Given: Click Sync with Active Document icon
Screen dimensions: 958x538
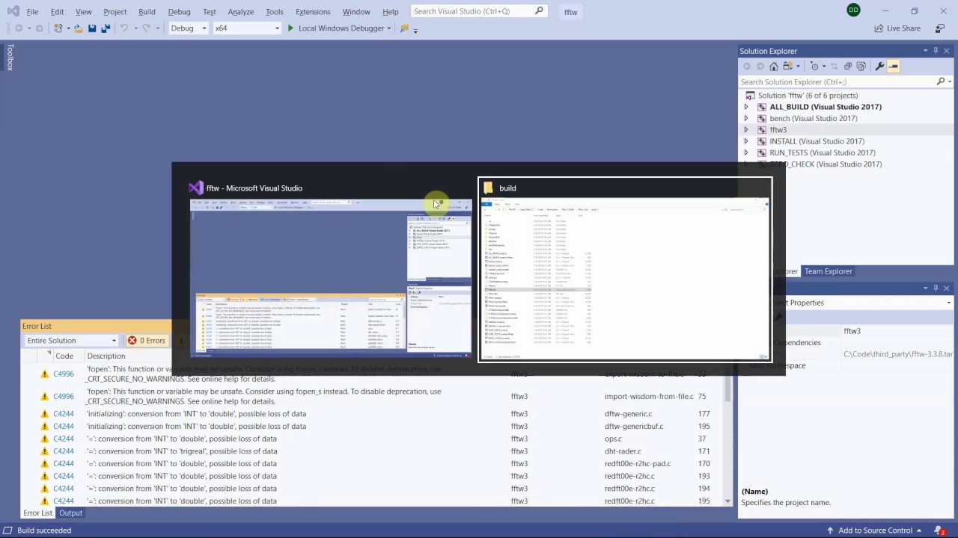Looking at the screenshot, I should [x=833, y=67].
